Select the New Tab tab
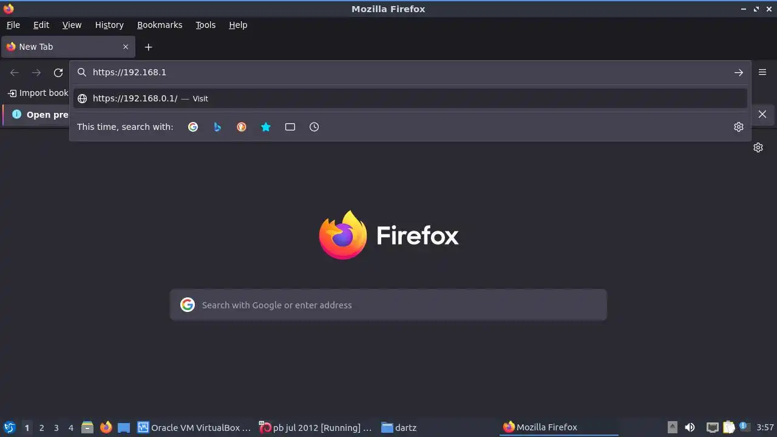The image size is (777, 437). pos(68,47)
